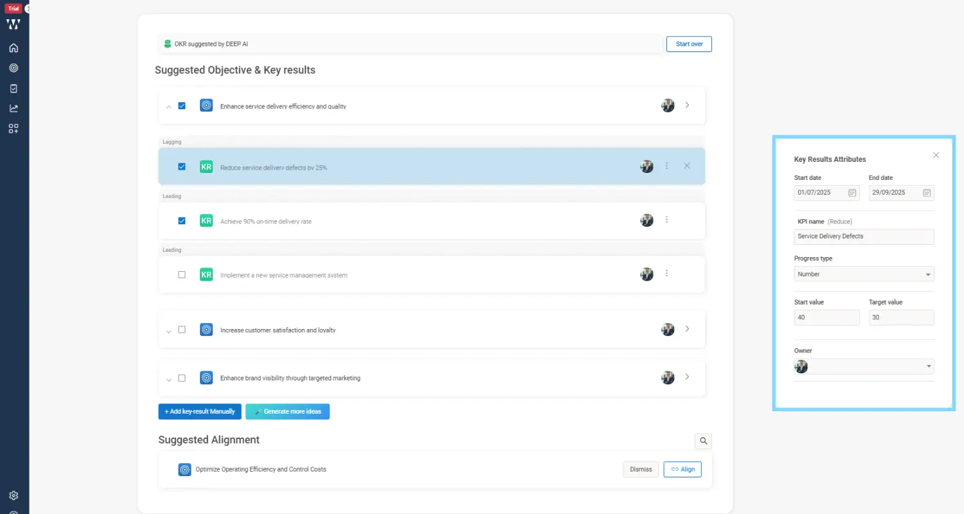The width and height of the screenshot is (964, 514).
Task: Click the 'Add key-result Manually' button
Action: pyautogui.click(x=199, y=411)
